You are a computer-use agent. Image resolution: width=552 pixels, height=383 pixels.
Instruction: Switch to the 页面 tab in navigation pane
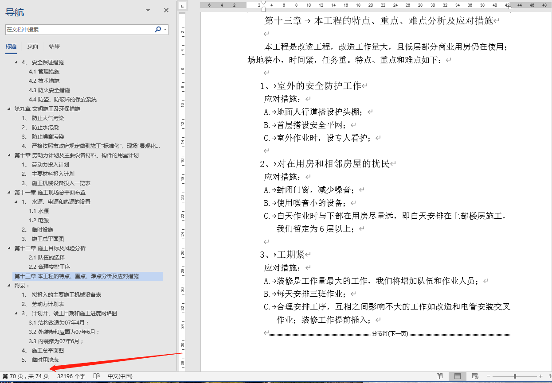coord(32,46)
